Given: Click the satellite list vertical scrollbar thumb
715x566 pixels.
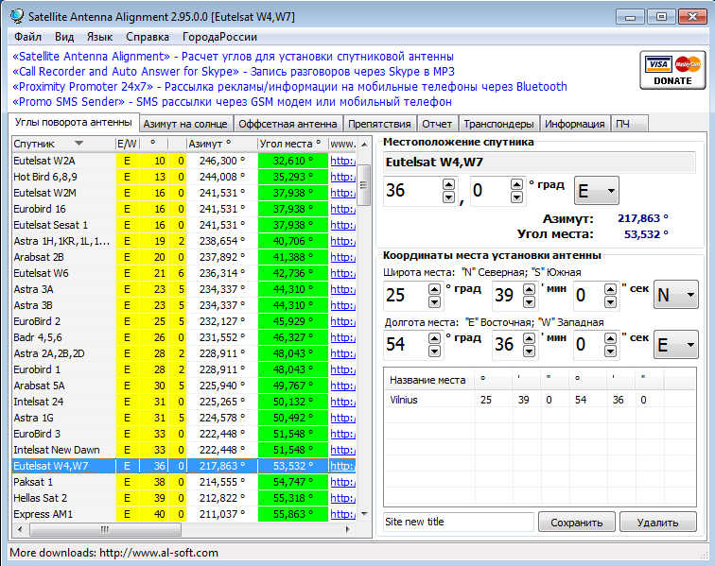Looking at the screenshot, I should [x=363, y=185].
